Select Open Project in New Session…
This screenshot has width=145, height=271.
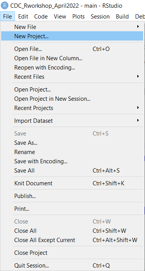[x=72, y=99]
